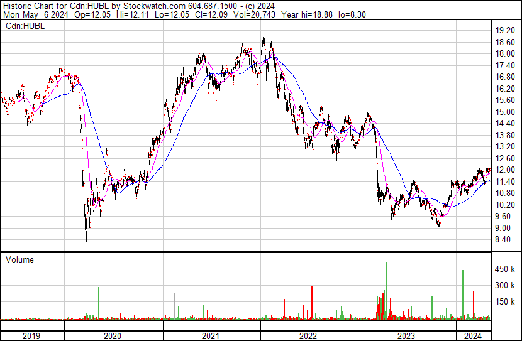
Task: Click the 8.40 price axis label
Action: click(x=503, y=240)
